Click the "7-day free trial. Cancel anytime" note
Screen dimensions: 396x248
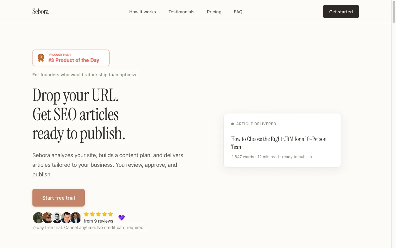pos(88,228)
